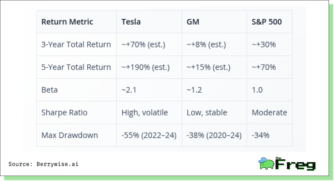Click the Sharpe Ratio row label

[x=64, y=113]
